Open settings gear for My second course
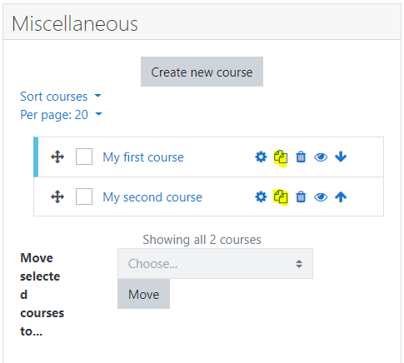 [x=261, y=197]
